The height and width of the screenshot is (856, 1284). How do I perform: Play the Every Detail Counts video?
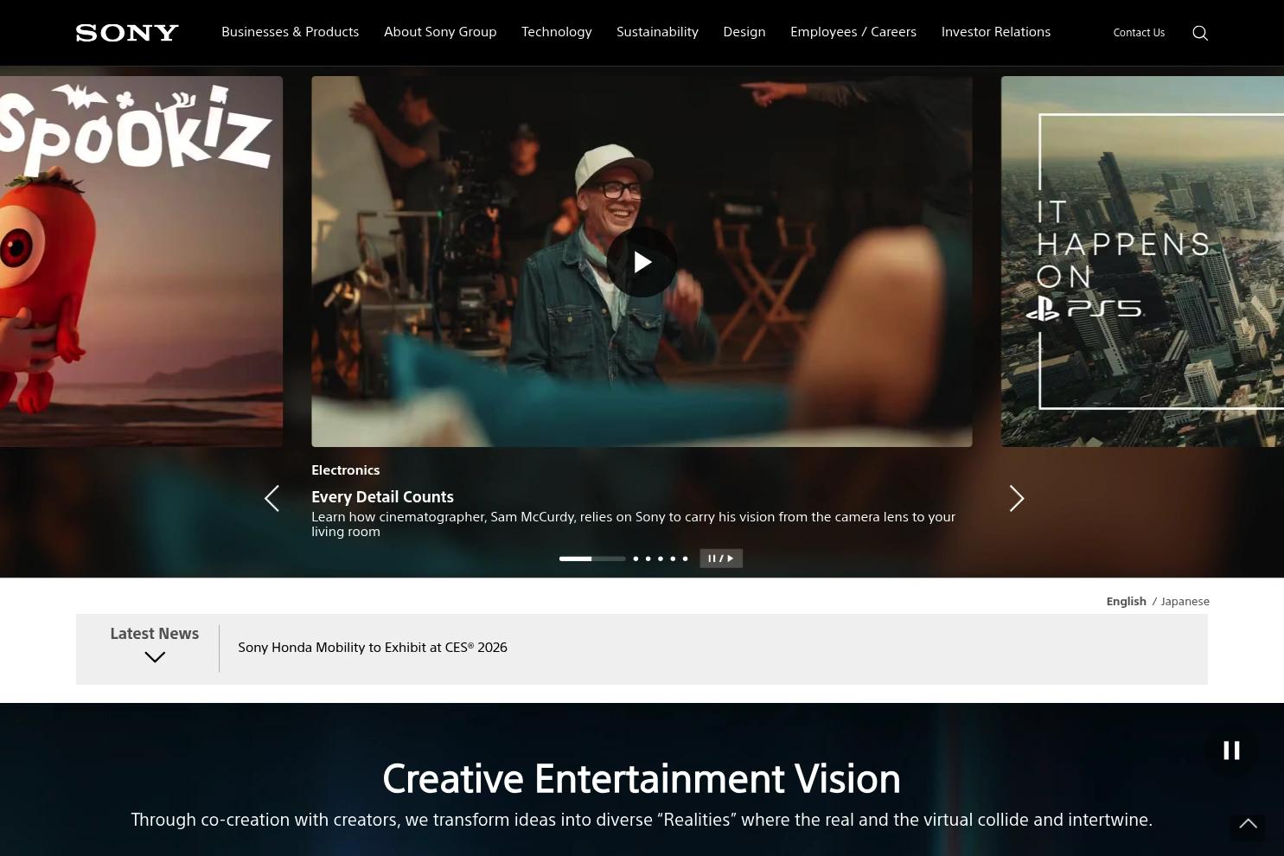(x=642, y=262)
